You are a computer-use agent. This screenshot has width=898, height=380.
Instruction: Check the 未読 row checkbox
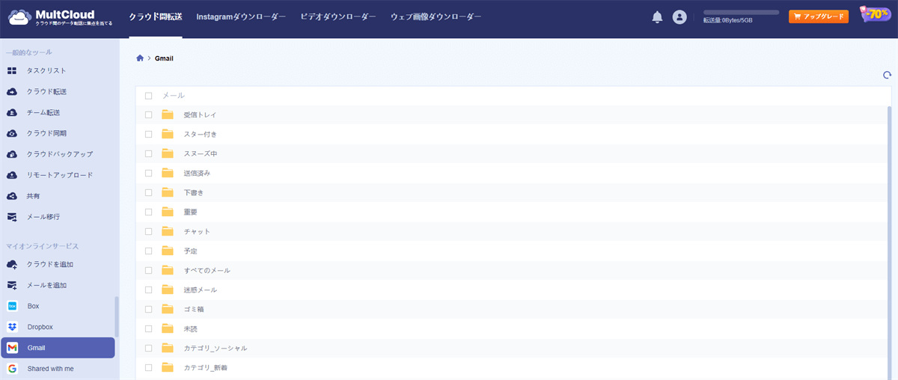pyautogui.click(x=148, y=328)
